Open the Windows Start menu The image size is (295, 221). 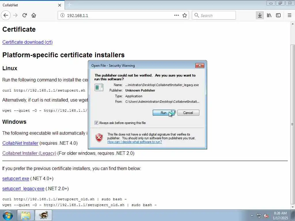pos(7,216)
